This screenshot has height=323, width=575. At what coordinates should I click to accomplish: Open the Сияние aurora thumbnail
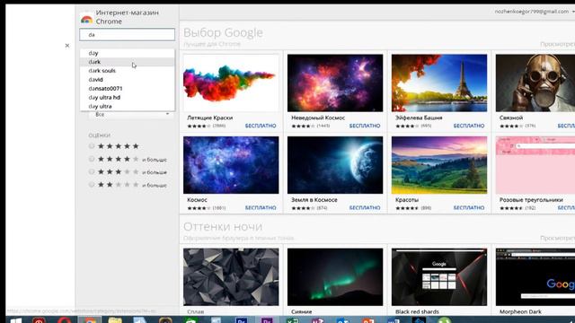point(335,277)
